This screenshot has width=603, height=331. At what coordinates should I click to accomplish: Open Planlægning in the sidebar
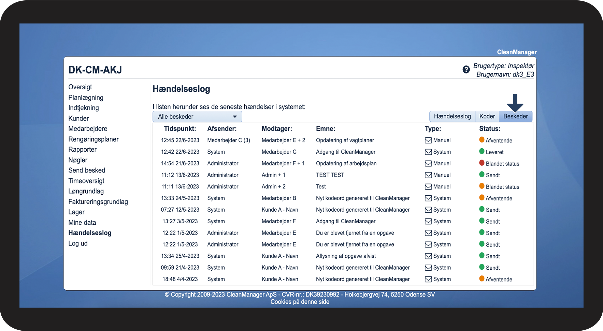click(x=86, y=97)
